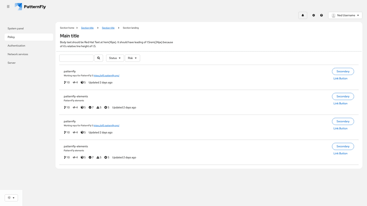Open the Status filter dropdown
This screenshot has width=367, height=206.
click(115, 58)
